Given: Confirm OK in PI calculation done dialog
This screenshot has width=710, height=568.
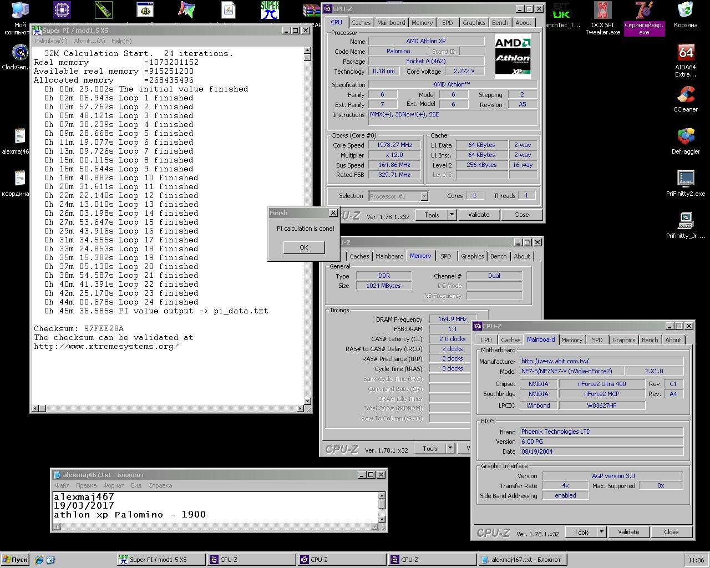Looking at the screenshot, I should click(304, 247).
